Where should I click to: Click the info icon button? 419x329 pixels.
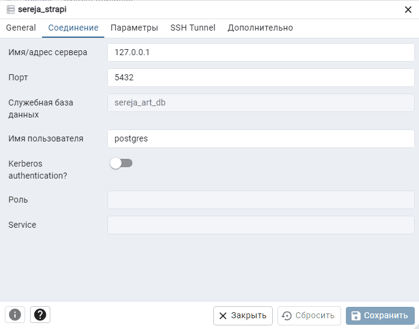(15, 315)
